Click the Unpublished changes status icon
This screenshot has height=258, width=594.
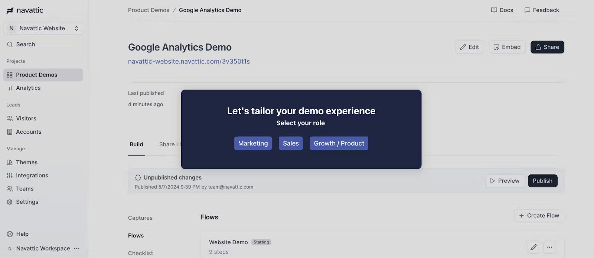coord(138,177)
